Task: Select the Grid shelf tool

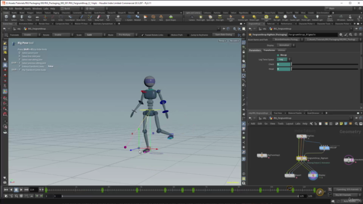Action: pyautogui.click(x=37, y=18)
